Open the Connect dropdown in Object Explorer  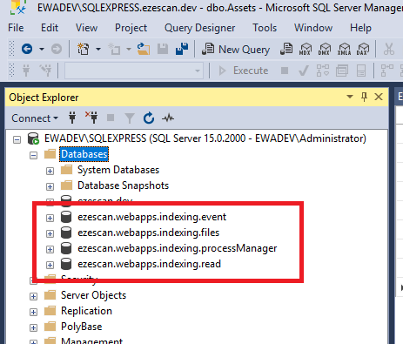[35, 118]
